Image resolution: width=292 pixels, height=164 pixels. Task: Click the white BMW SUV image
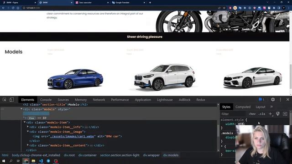(x=165, y=77)
